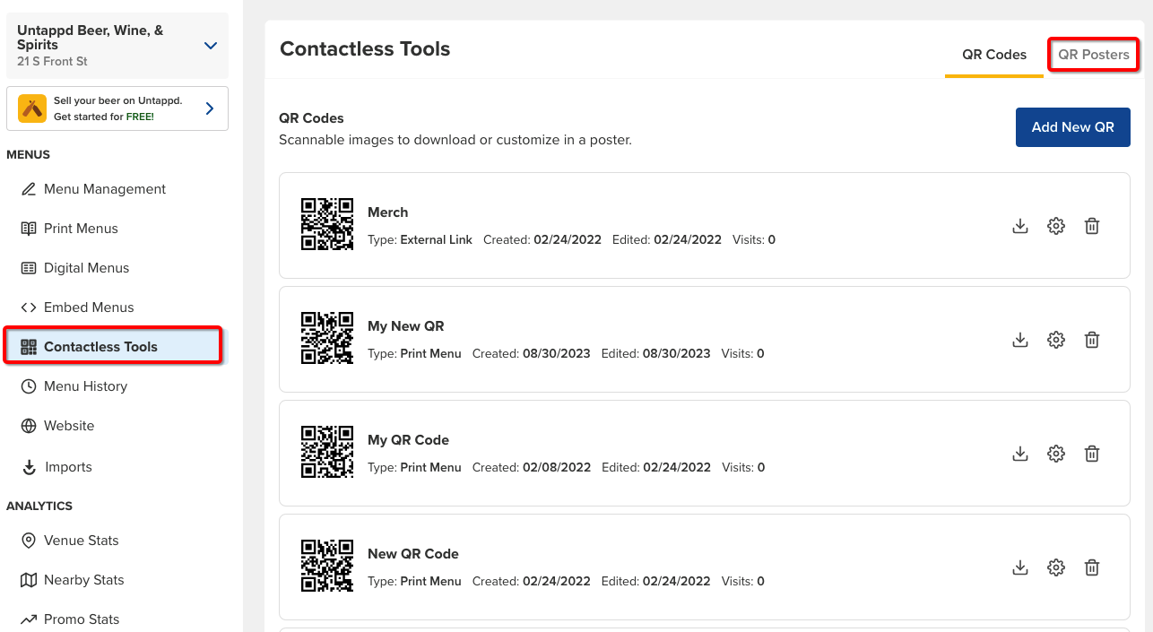Delete the My New QR entry
This screenshot has width=1153, height=632.
click(1092, 340)
